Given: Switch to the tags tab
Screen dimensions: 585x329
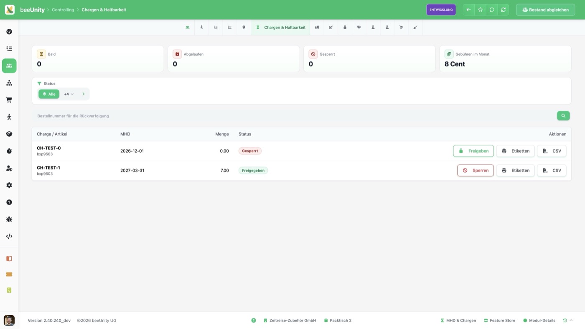Looking at the screenshot, I should click(x=359, y=27).
